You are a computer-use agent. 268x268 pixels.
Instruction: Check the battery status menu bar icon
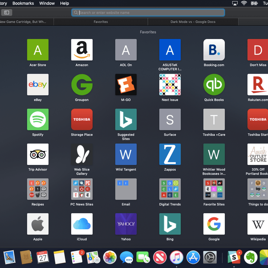coord(254,3)
